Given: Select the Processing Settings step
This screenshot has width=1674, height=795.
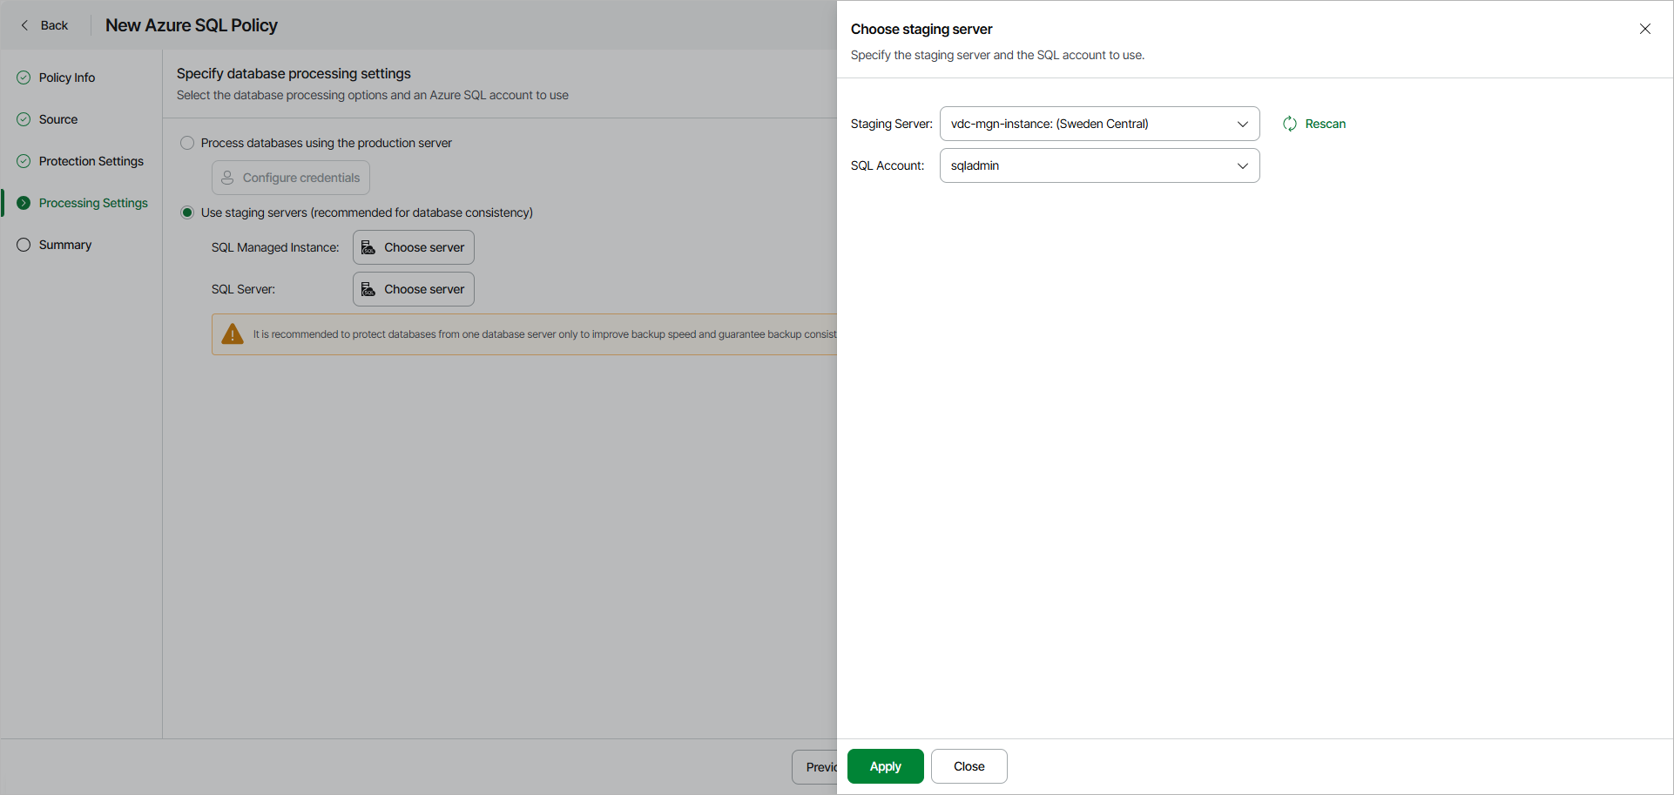Looking at the screenshot, I should click(x=93, y=202).
